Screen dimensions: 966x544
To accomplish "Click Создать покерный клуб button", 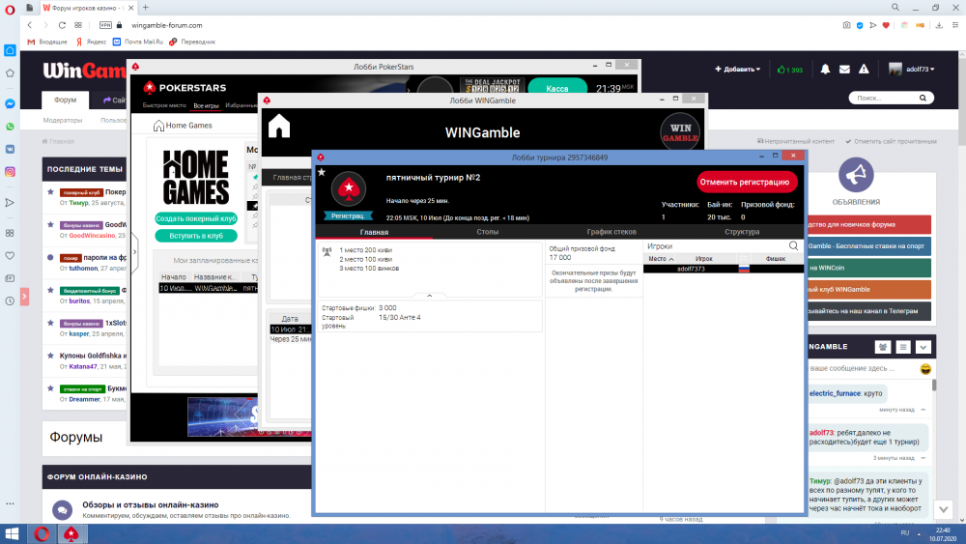I will [x=196, y=219].
